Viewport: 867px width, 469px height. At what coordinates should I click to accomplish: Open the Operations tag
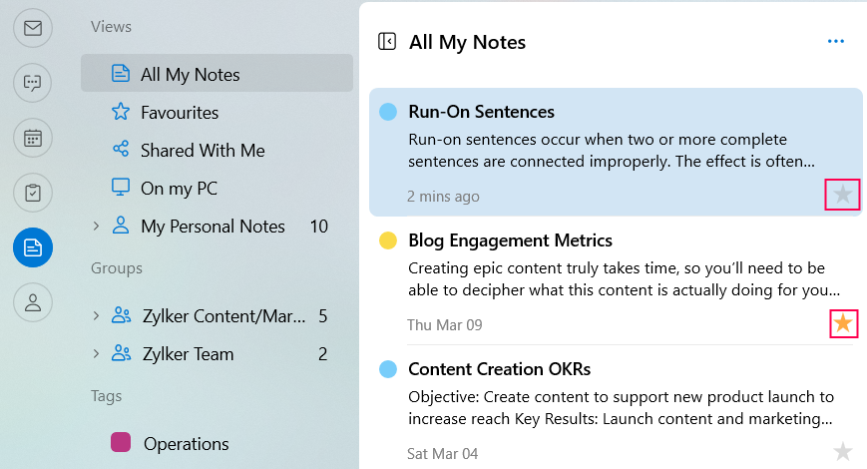(x=186, y=444)
